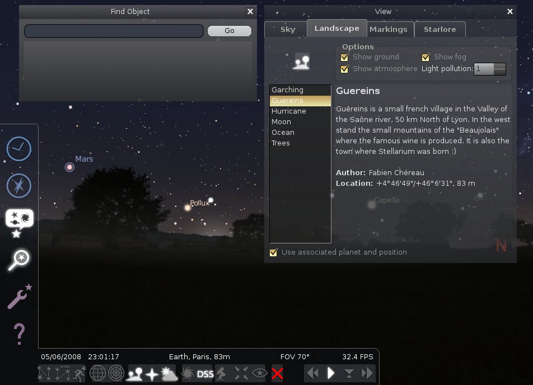Close the View window
533x385 pixels.
click(x=510, y=12)
